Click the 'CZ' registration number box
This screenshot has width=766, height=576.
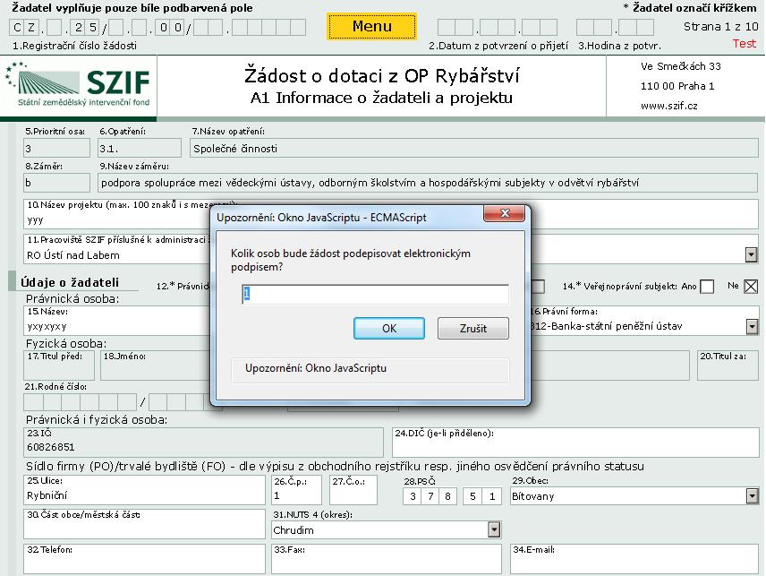coord(24,27)
